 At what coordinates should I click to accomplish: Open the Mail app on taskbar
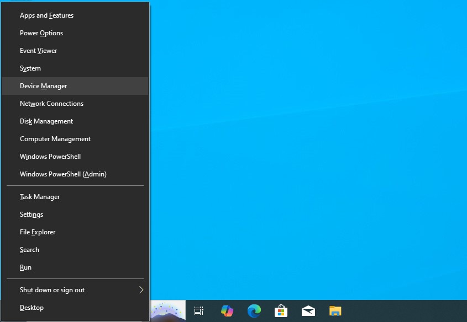pos(308,311)
